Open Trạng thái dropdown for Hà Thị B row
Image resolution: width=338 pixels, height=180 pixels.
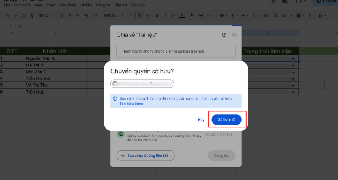[293, 66]
